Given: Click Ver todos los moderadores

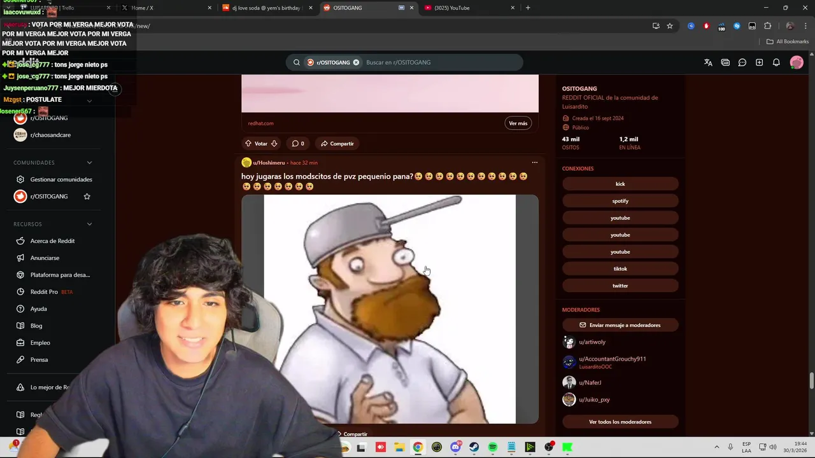Looking at the screenshot, I should [620, 422].
